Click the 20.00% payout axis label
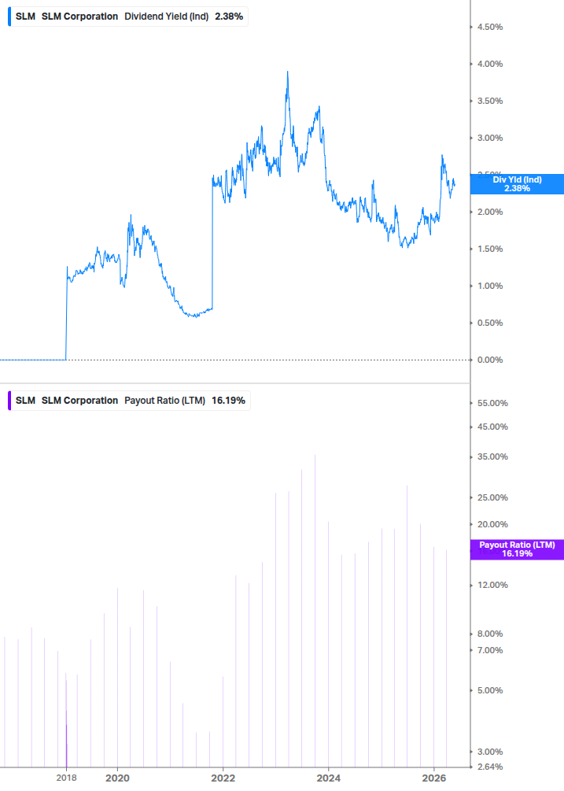The image size is (564, 791). pyautogui.click(x=492, y=525)
